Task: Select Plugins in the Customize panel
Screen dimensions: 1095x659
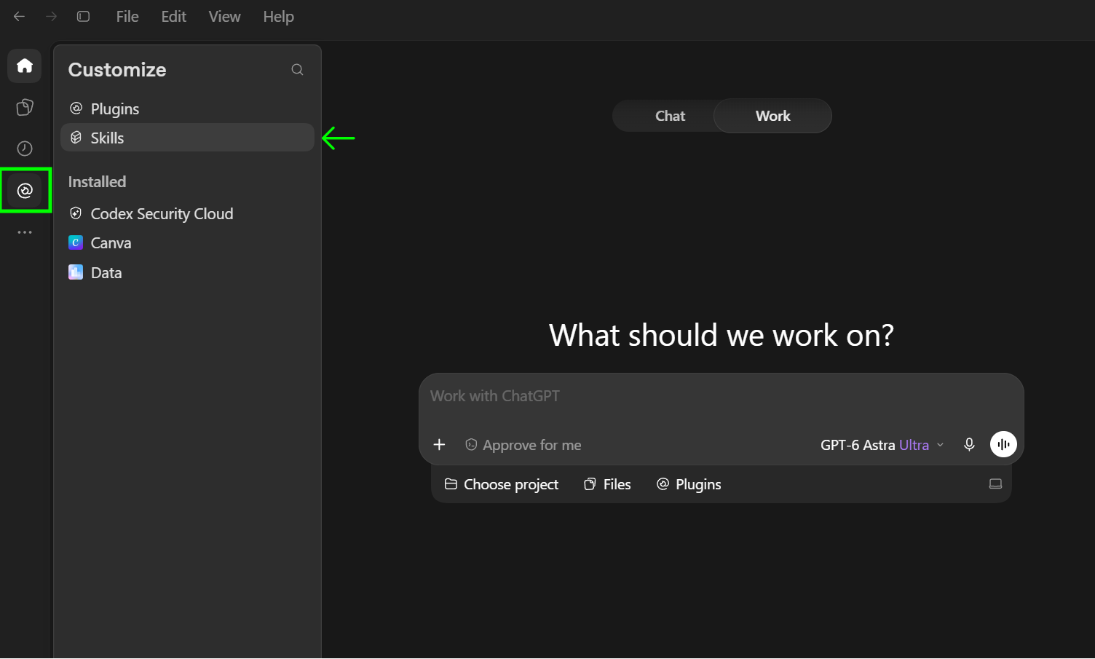Action: pos(187,109)
